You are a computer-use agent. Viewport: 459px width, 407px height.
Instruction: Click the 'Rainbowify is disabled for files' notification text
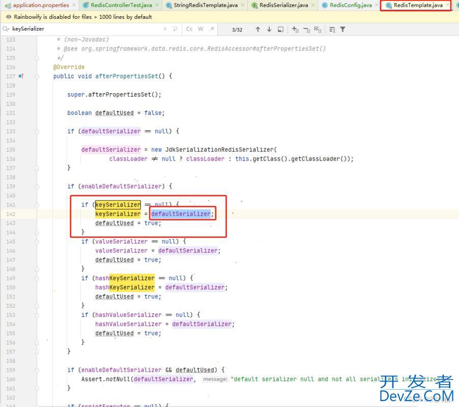83,17
